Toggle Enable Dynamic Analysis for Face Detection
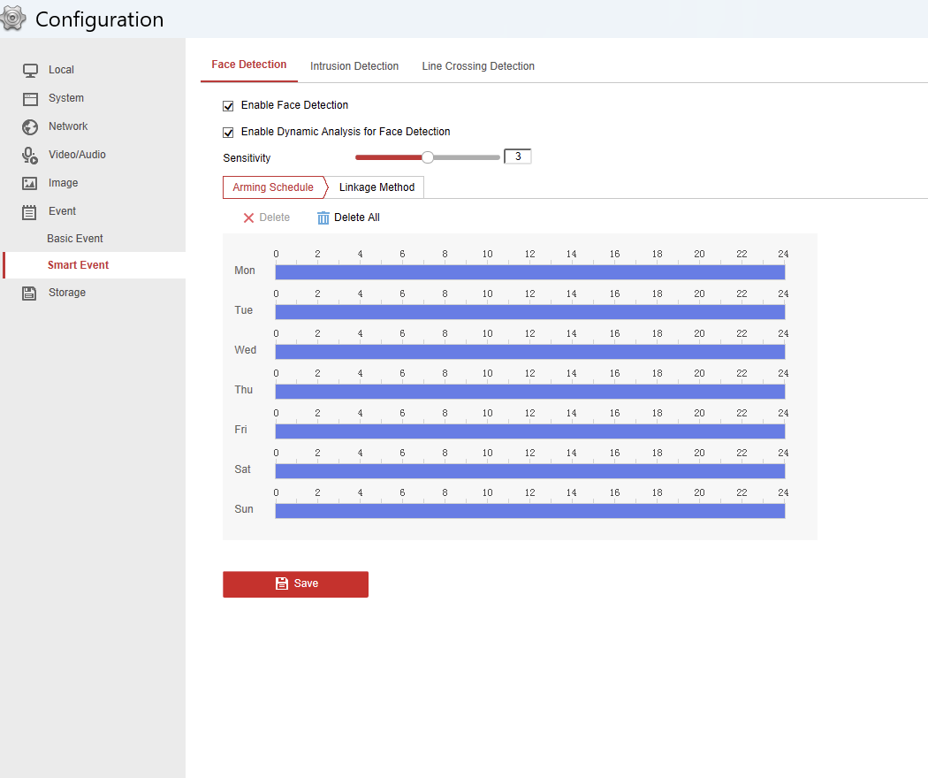928x778 pixels. coord(228,133)
